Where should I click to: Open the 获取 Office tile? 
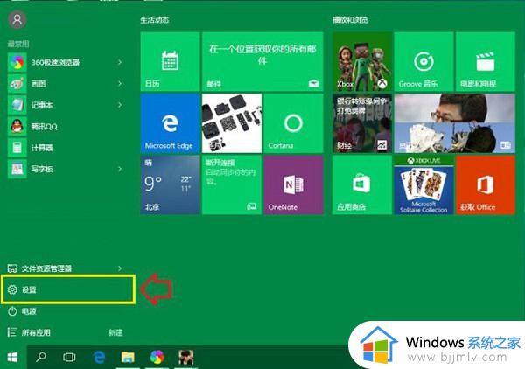tap(485, 184)
